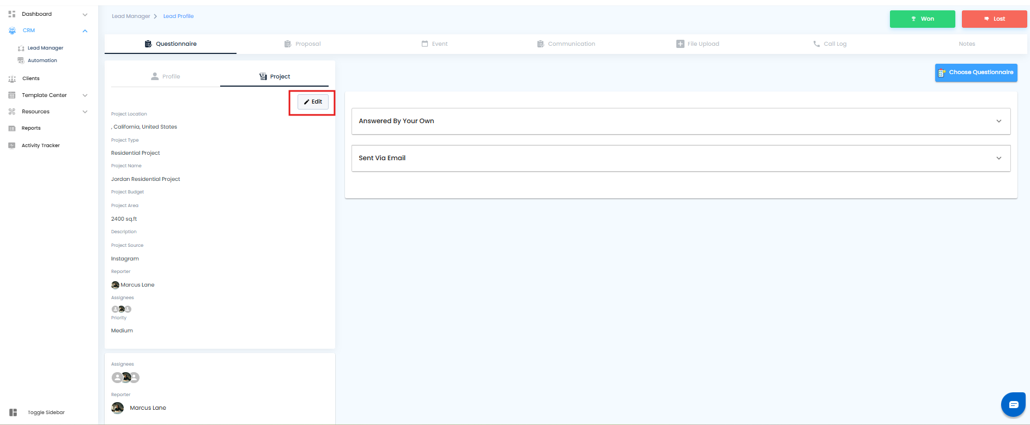Click the Project tab icon
The height and width of the screenshot is (425, 1030).
point(263,76)
